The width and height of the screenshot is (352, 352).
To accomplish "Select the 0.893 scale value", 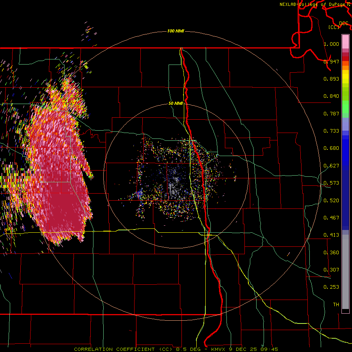I will tap(331, 79).
